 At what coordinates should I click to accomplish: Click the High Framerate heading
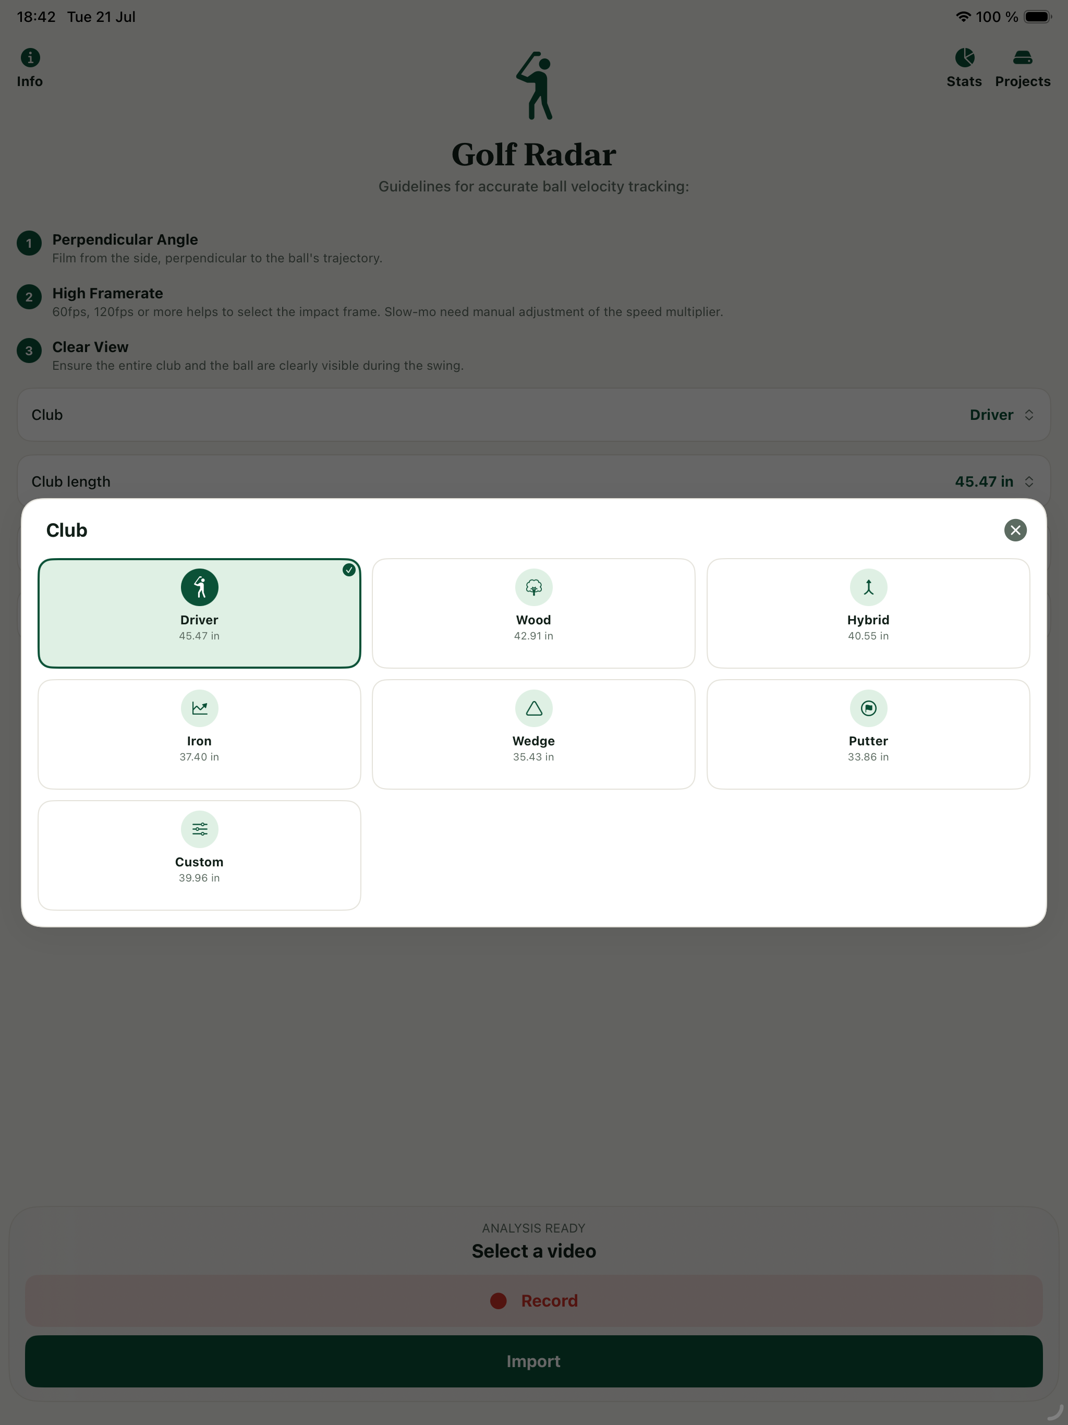click(x=107, y=293)
